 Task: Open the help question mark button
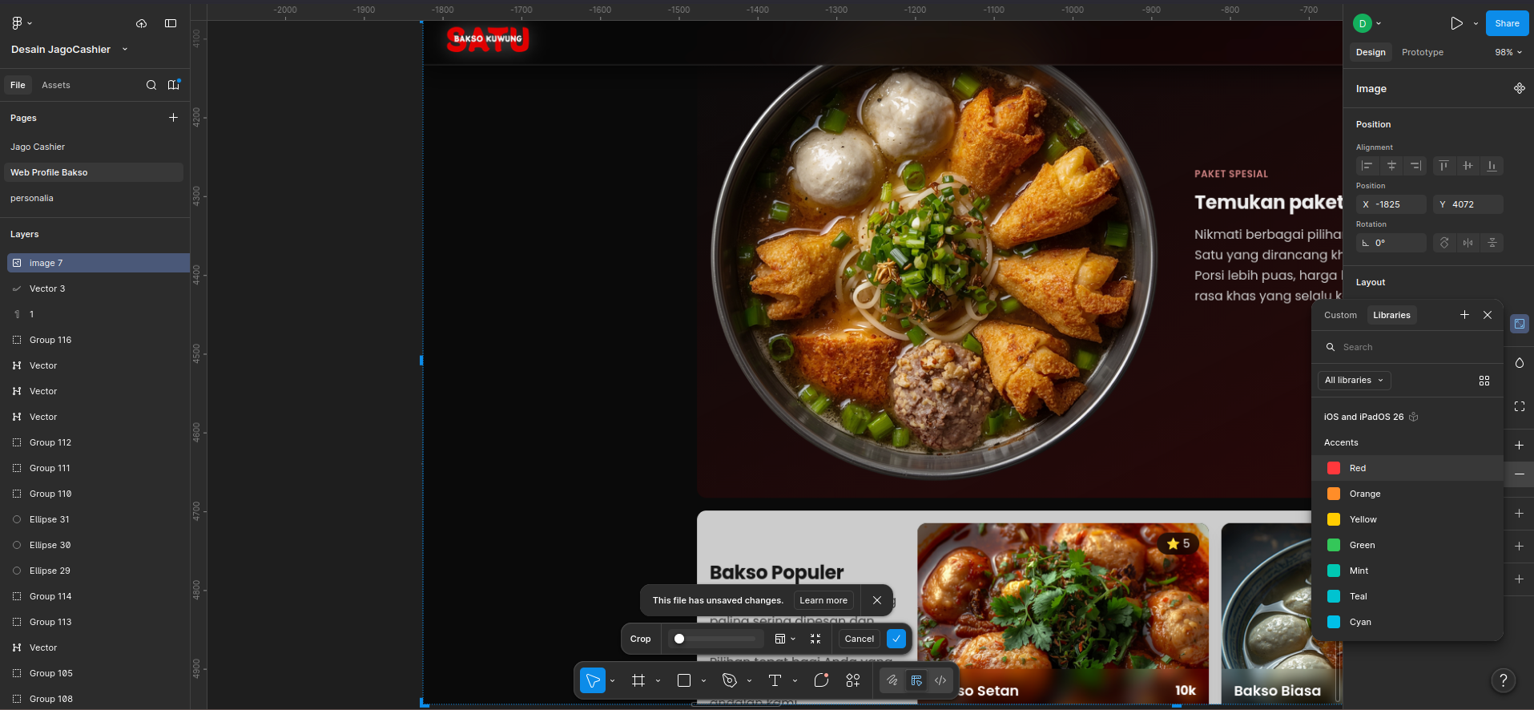[x=1504, y=681]
